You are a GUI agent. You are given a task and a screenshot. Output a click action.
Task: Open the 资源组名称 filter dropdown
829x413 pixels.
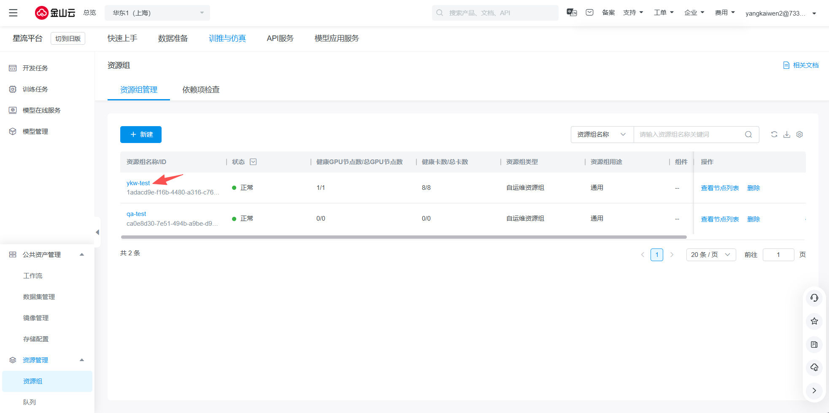(x=602, y=135)
